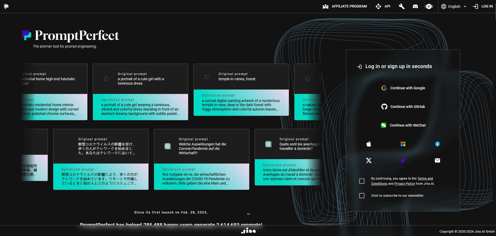496x236 pixels.
Task: Click 'Log in or sign up in seconds' heading
Action: click(398, 66)
